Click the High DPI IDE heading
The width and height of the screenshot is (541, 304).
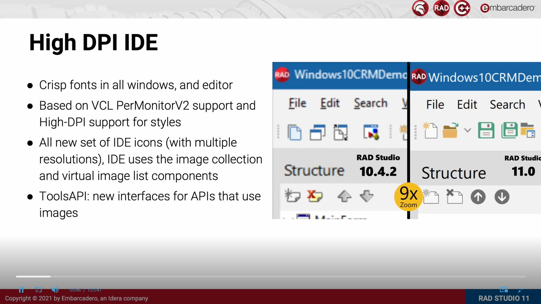click(x=93, y=42)
